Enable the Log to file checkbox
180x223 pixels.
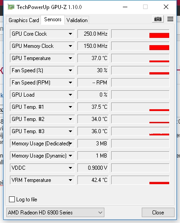12,199
